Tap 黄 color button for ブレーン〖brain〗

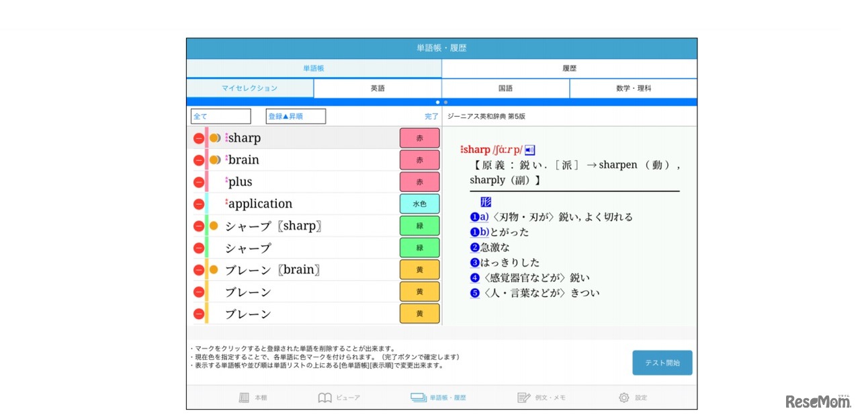[420, 270]
